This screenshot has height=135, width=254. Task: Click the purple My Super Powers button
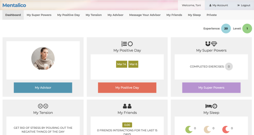click(x=211, y=88)
